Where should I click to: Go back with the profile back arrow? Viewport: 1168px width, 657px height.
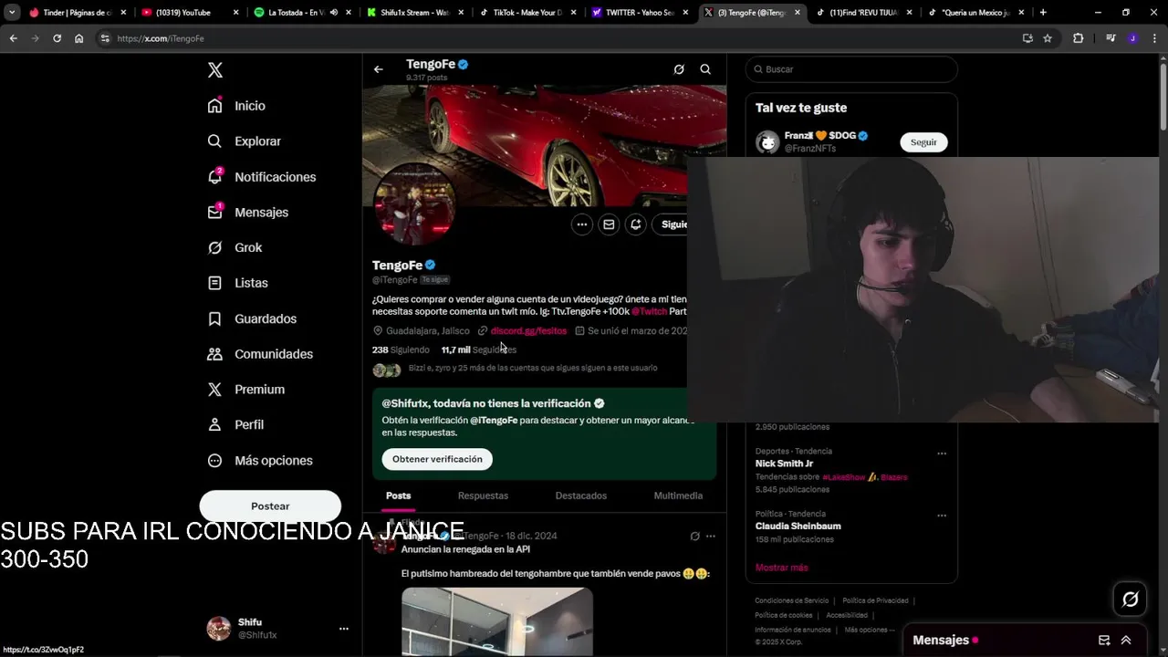tap(378, 69)
